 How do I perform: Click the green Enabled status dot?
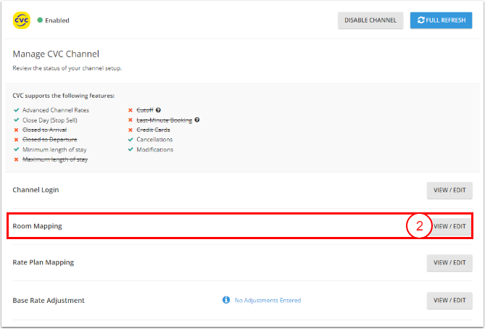[x=39, y=20]
